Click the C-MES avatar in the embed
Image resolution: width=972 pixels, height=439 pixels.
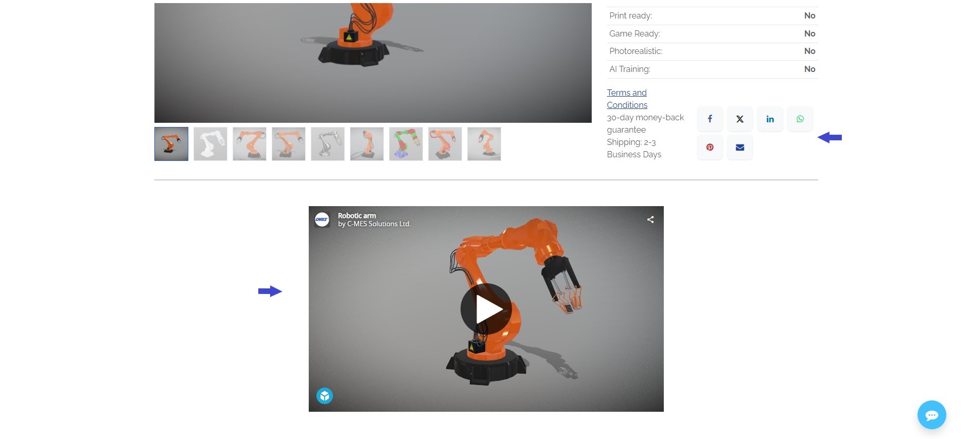point(322,219)
